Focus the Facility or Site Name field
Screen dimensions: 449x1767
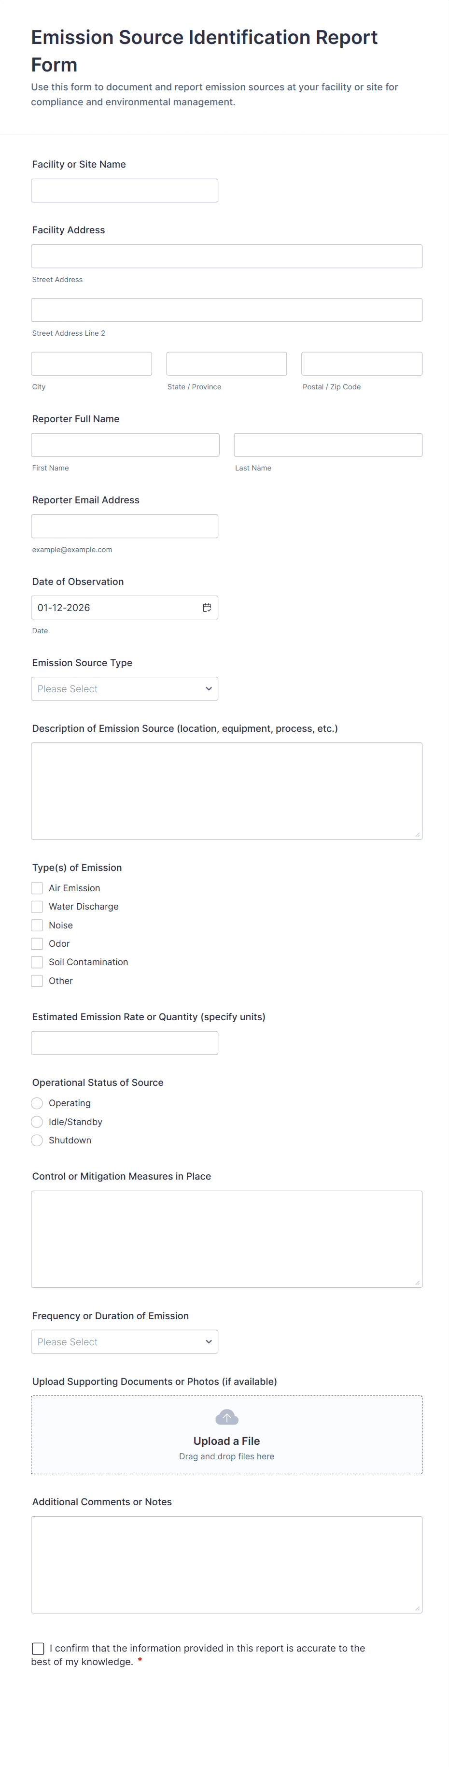point(124,191)
